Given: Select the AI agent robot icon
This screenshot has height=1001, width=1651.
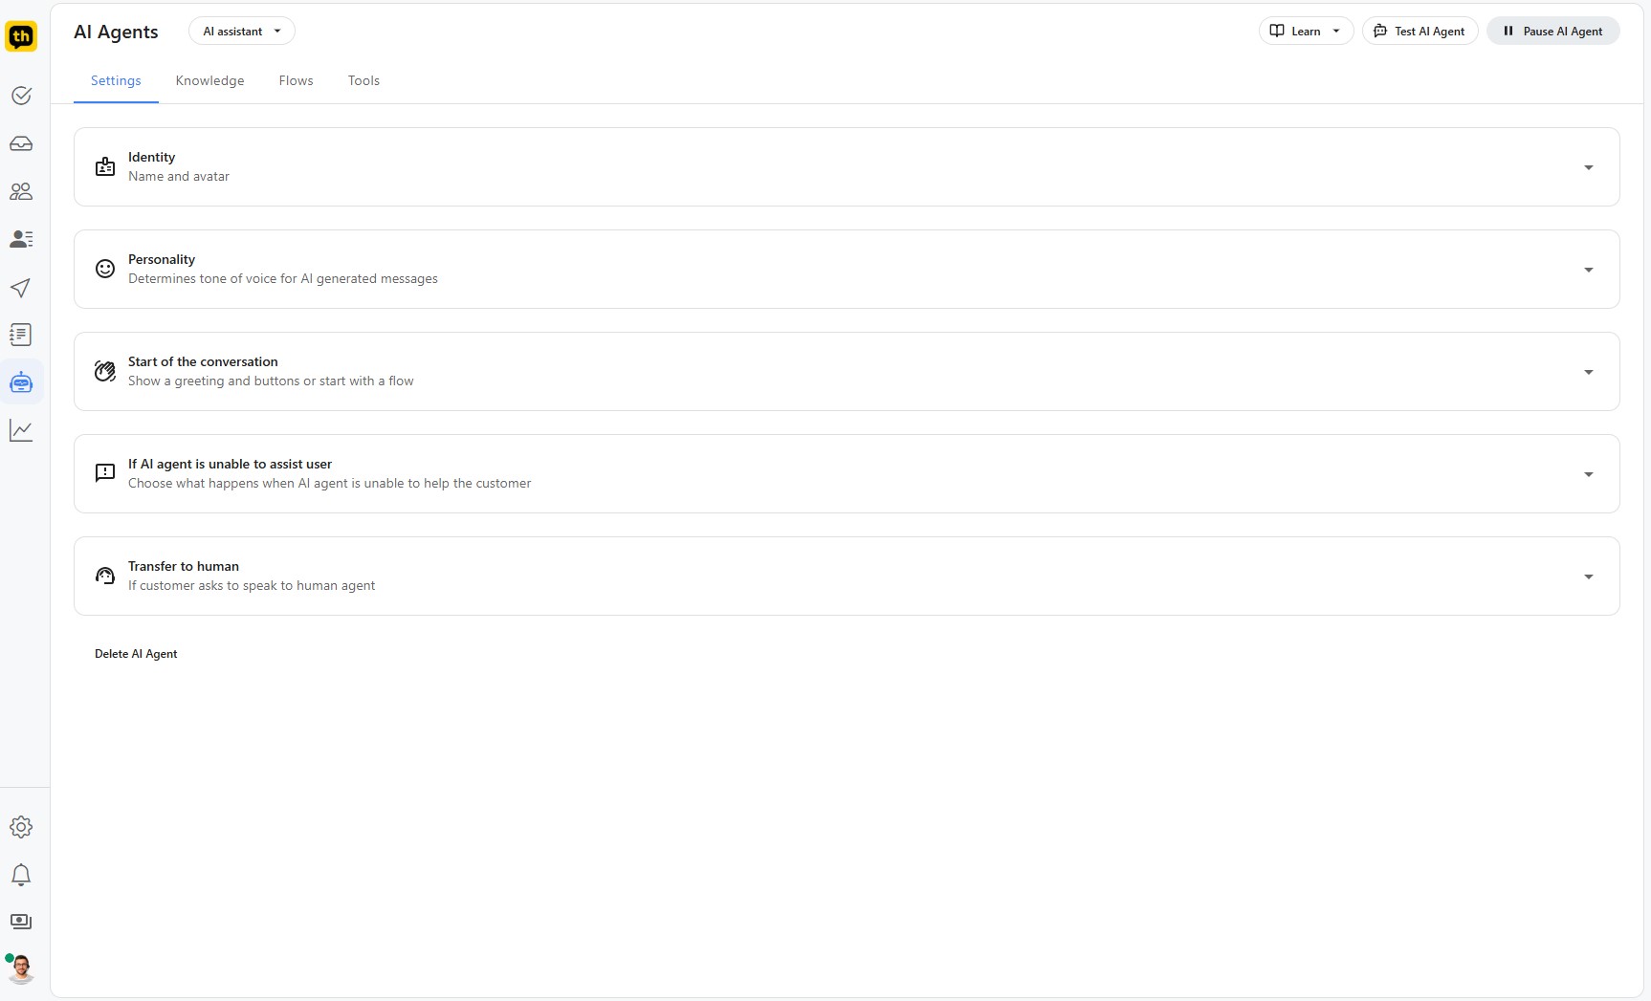Looking at the screenshot, I should pyautogui.click(x=21, y=382).
